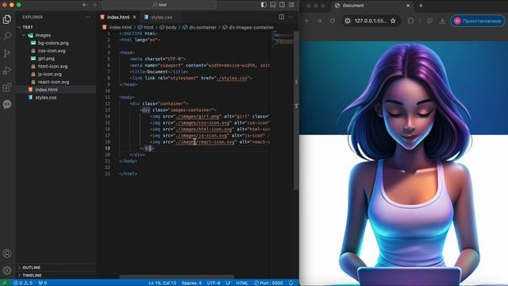
Task: Go back in the browser
Action: point(307,21)
